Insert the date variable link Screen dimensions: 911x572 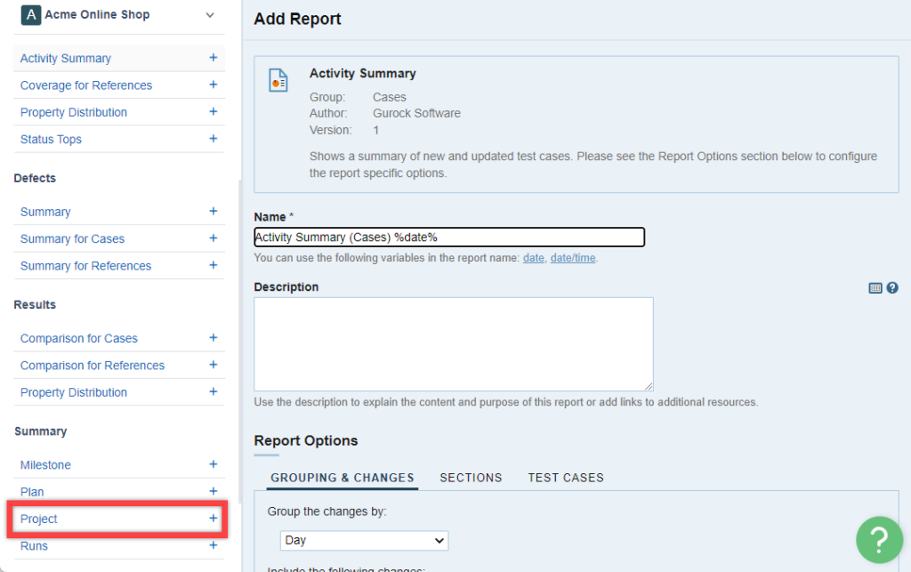(x=533, y=258)
